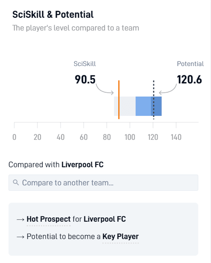Click the SciSkill label above the chart
211x263 pixels.
tap(85, 64)
